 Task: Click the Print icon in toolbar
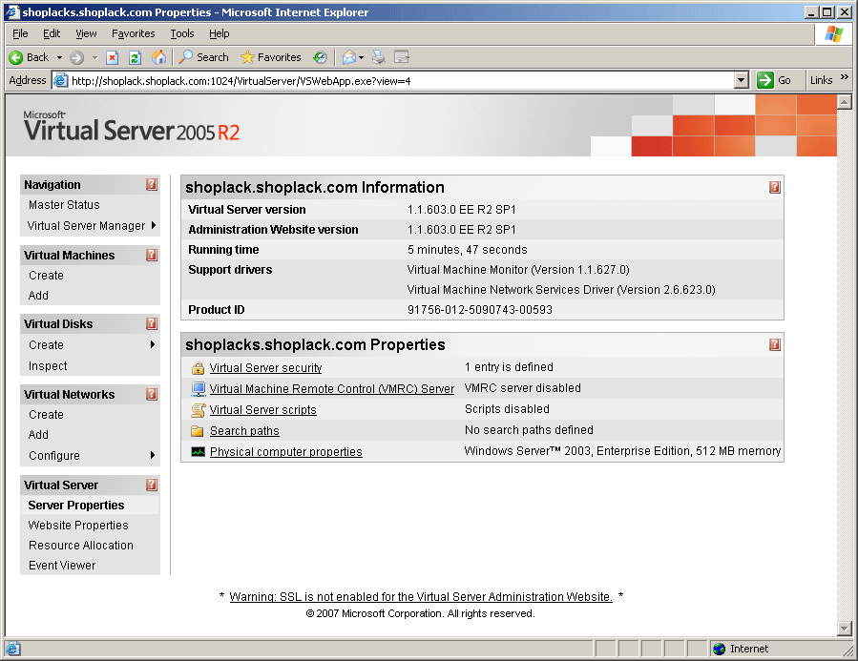pos(379,57)
